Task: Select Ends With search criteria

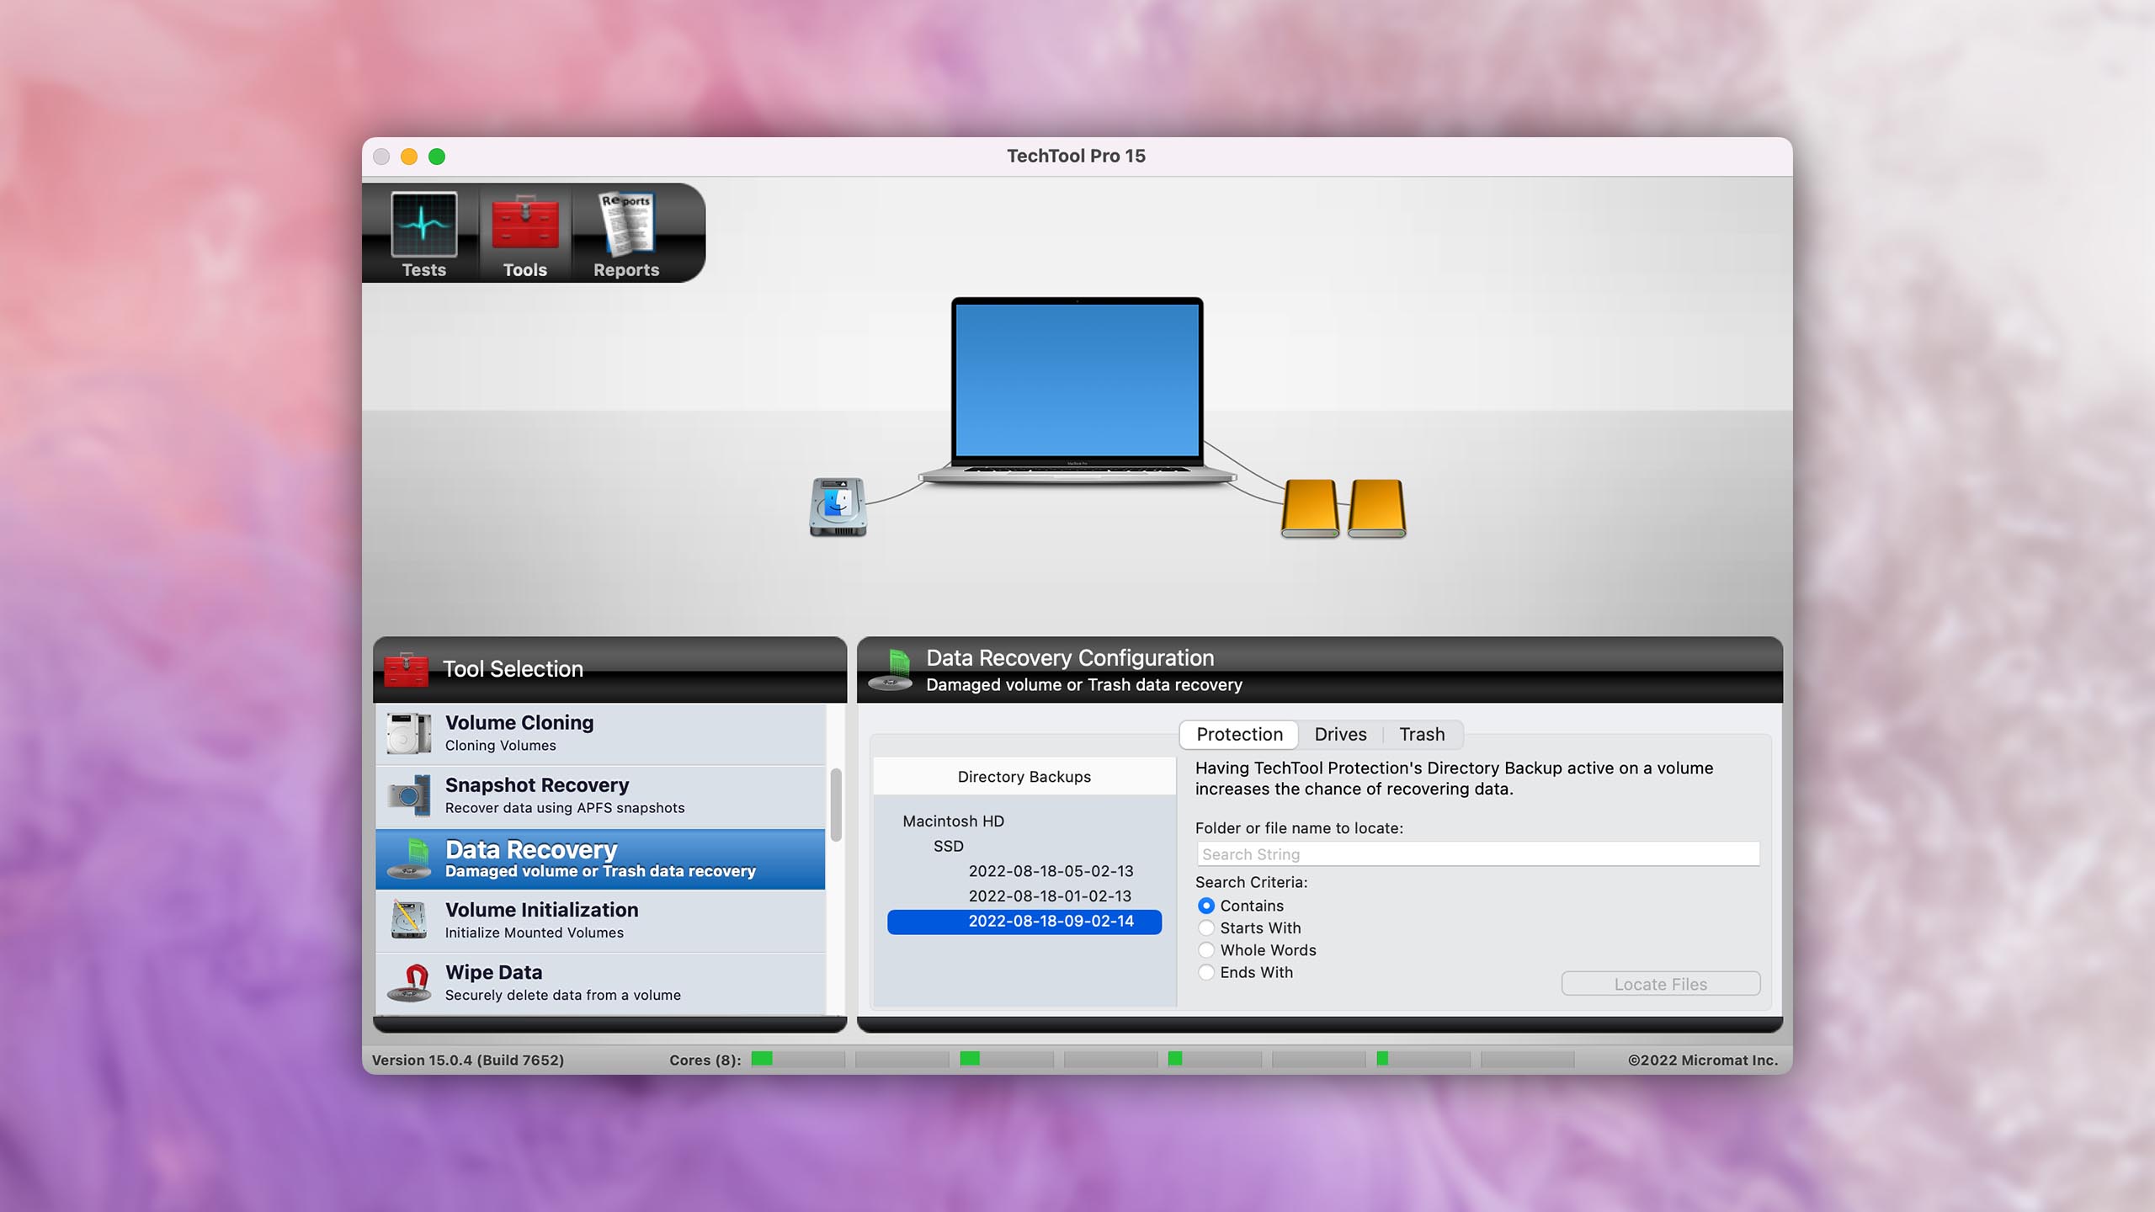Action: click(1206, 972)
